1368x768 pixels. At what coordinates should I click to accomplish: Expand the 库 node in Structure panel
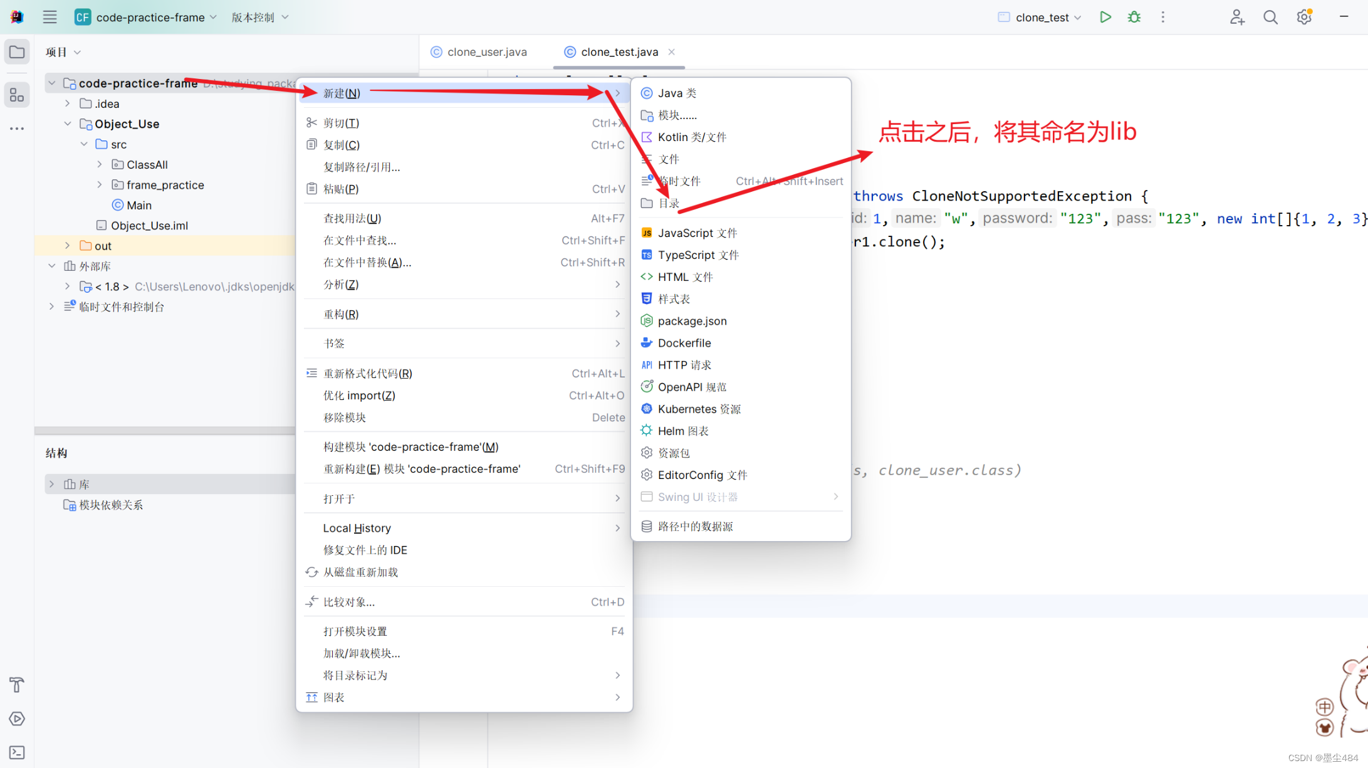click(52, 484)
